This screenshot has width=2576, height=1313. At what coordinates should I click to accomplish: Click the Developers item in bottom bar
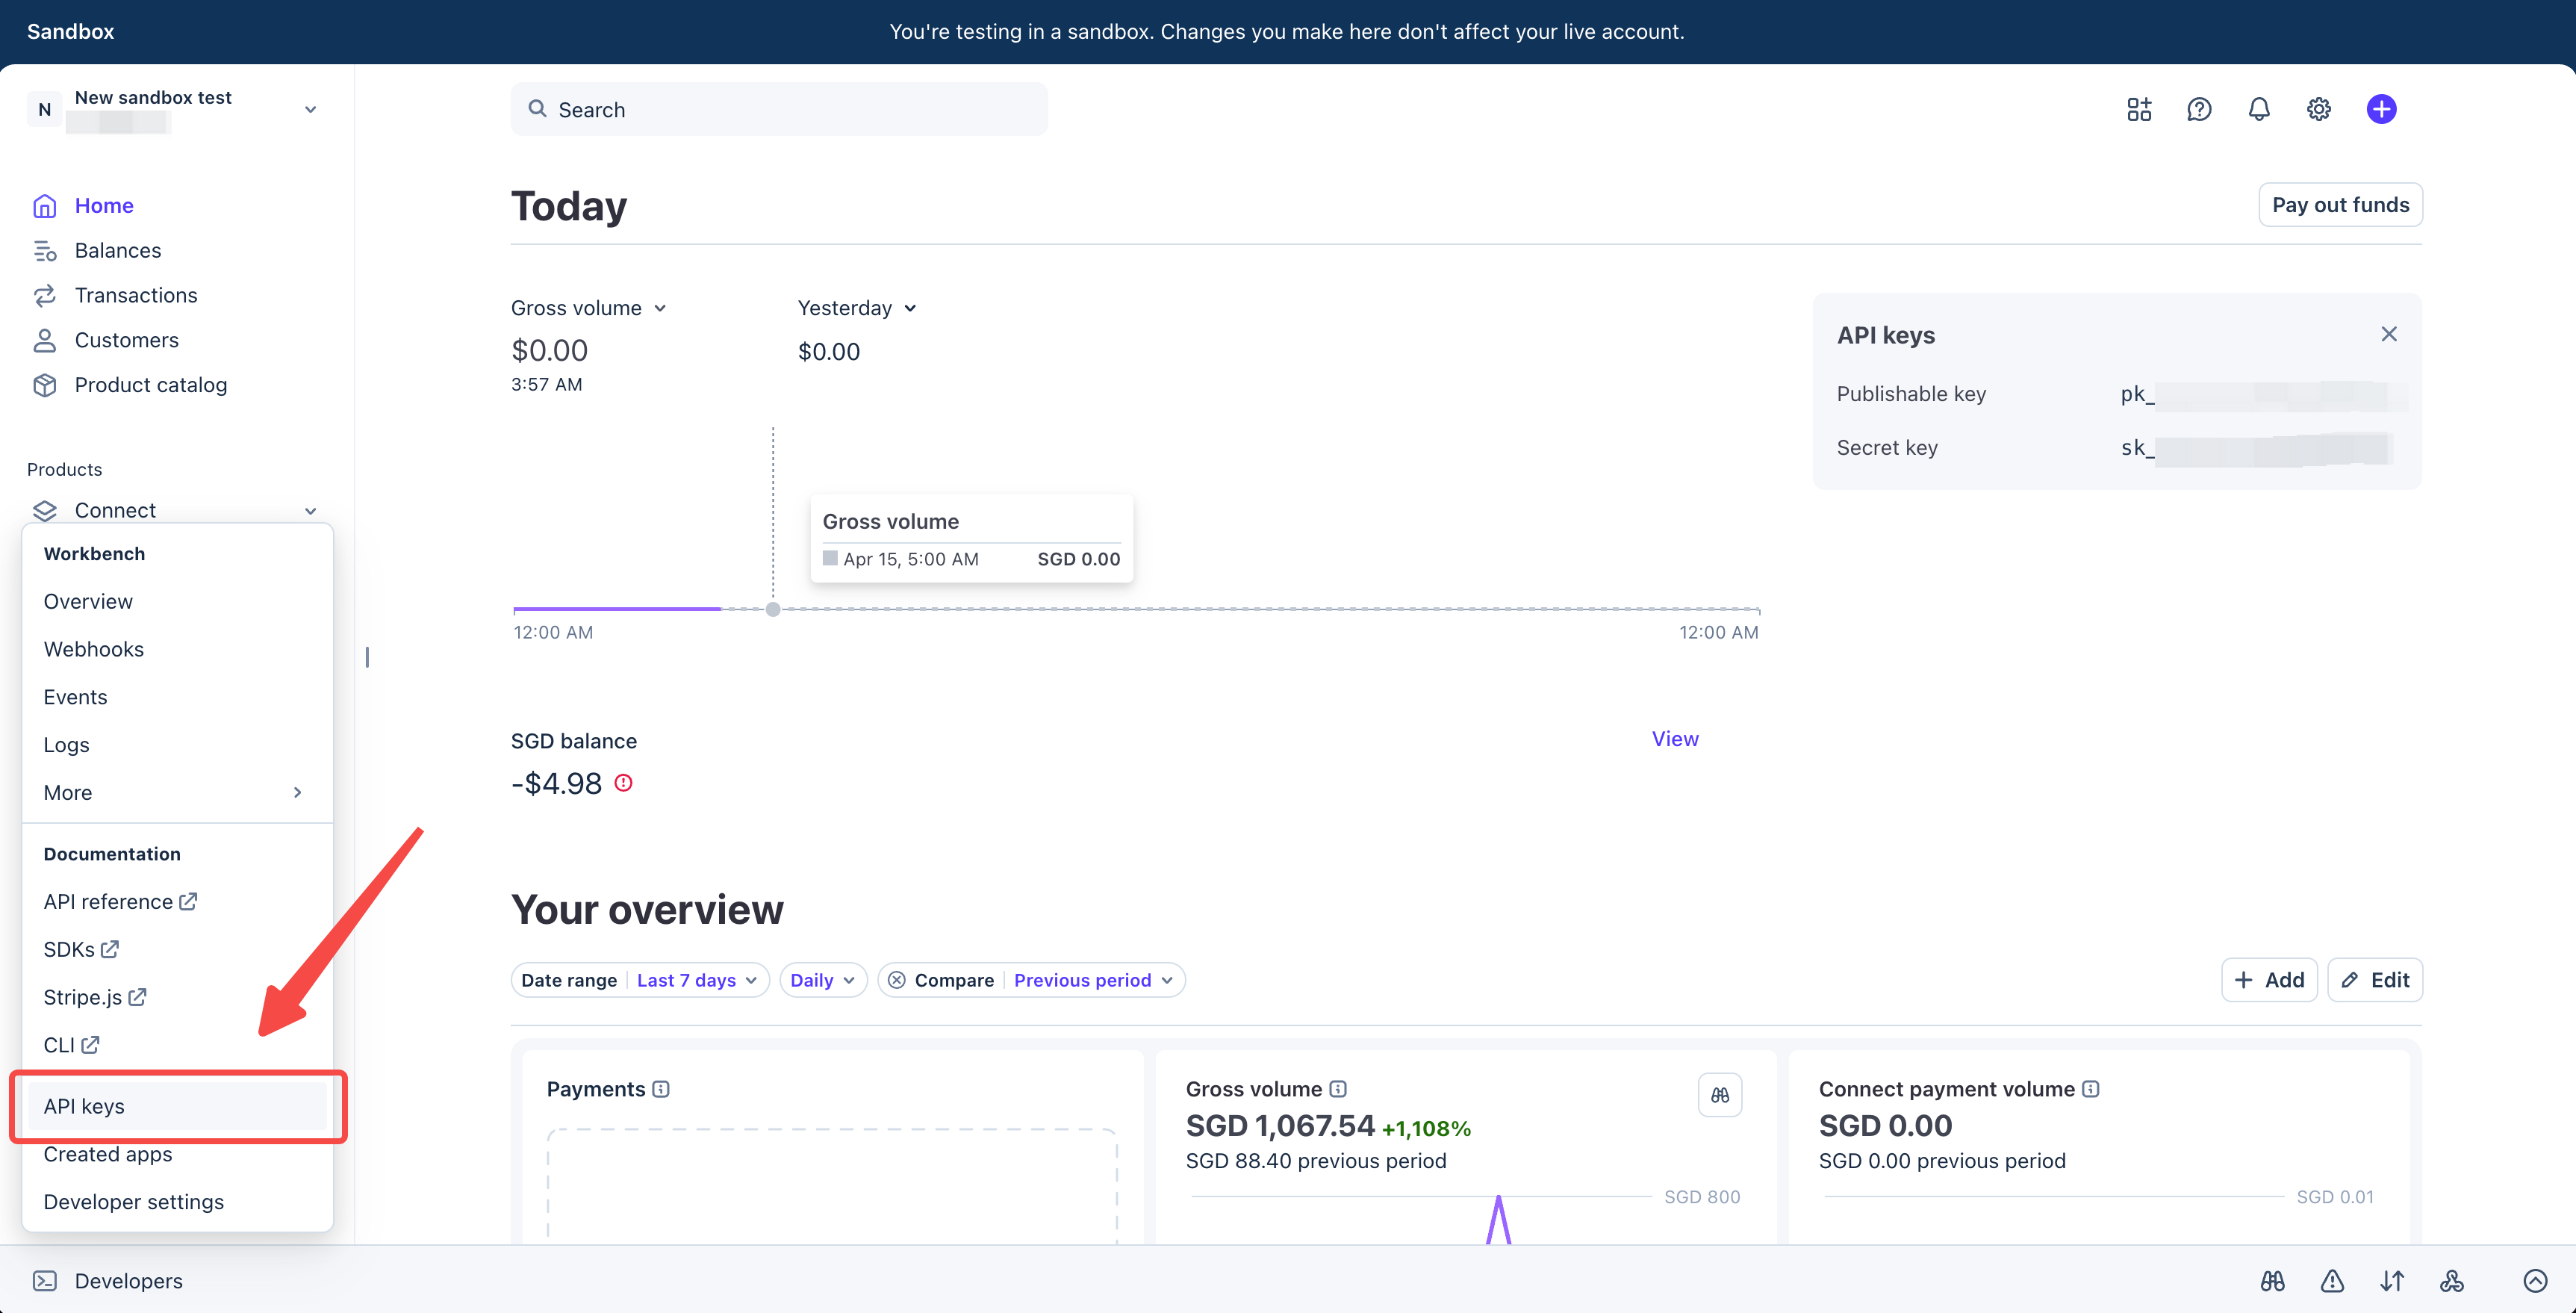tap(107, 1281)
